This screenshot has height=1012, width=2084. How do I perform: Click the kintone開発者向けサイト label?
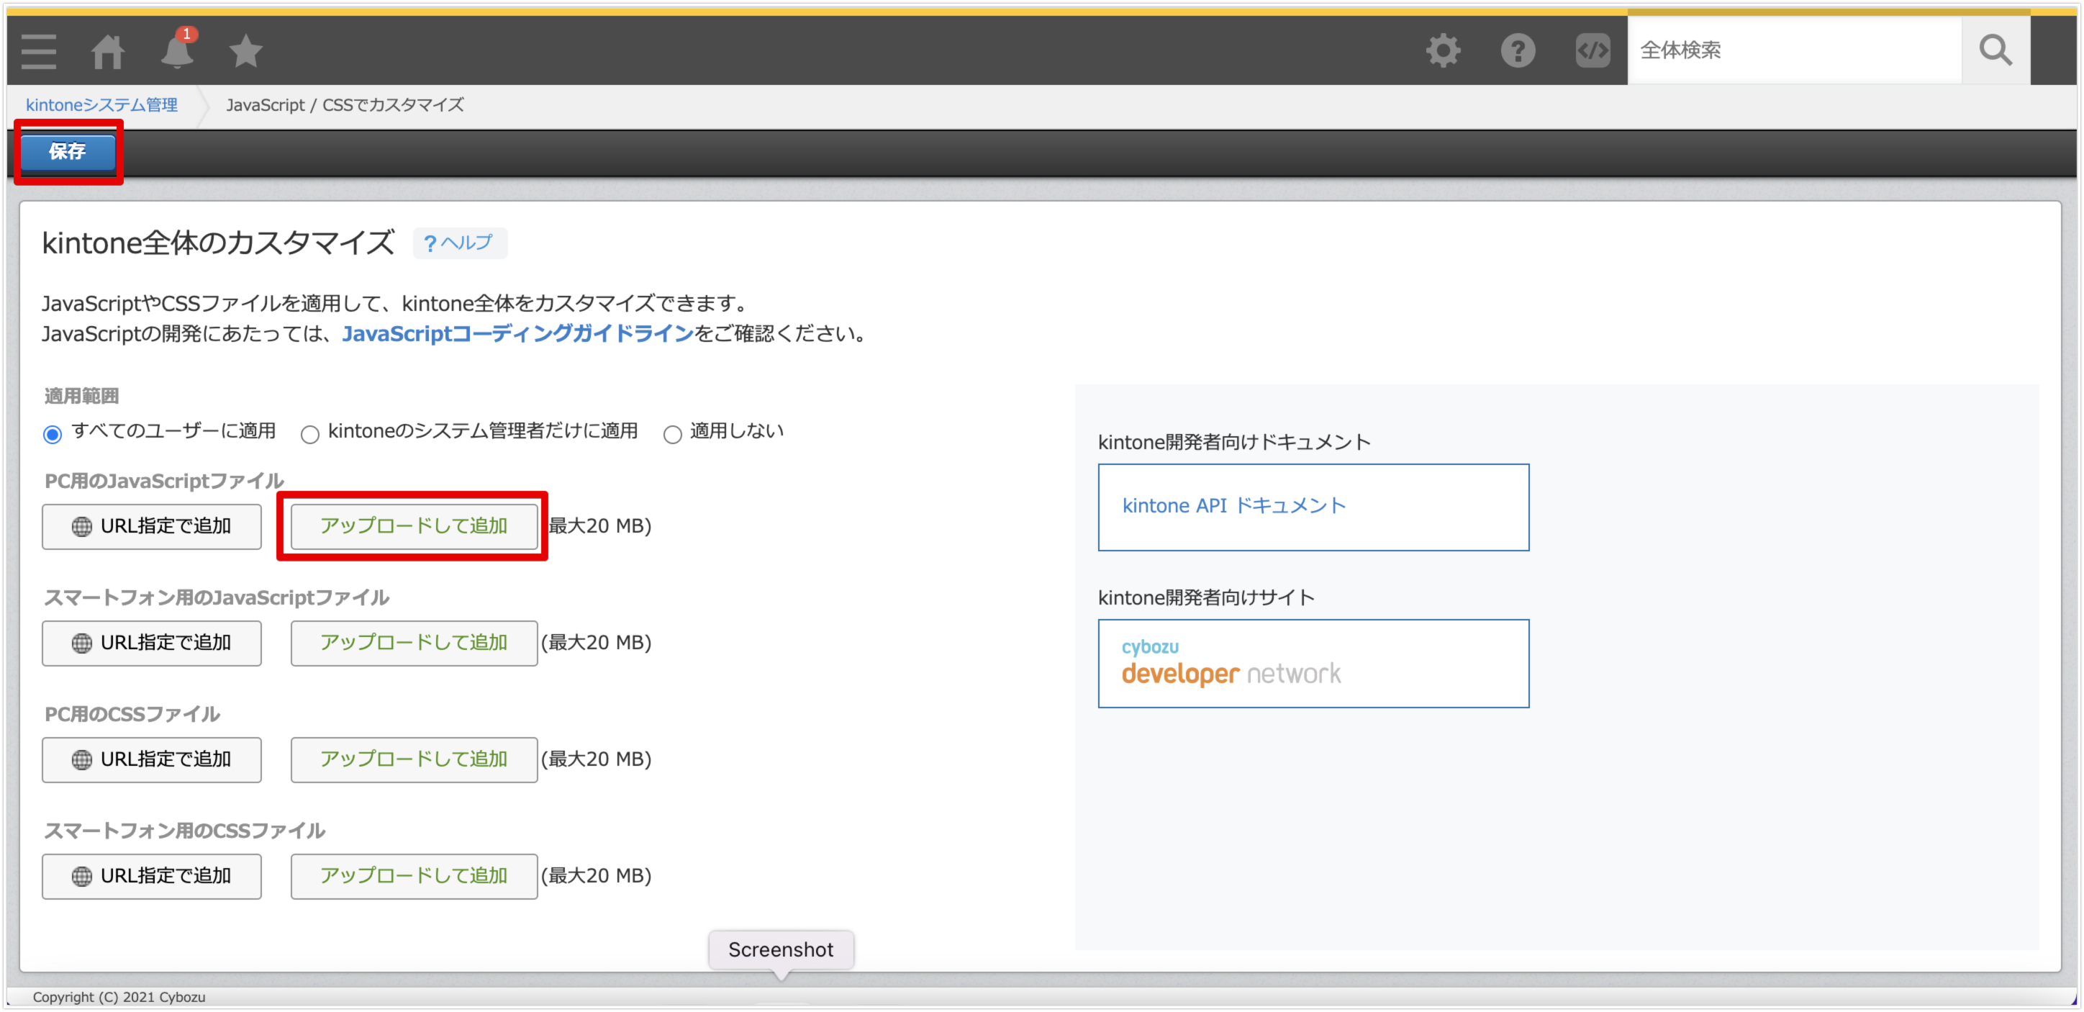(1206, 598)
